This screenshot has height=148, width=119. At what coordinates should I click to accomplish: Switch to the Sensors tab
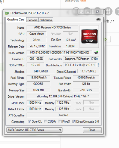[32, 20]
